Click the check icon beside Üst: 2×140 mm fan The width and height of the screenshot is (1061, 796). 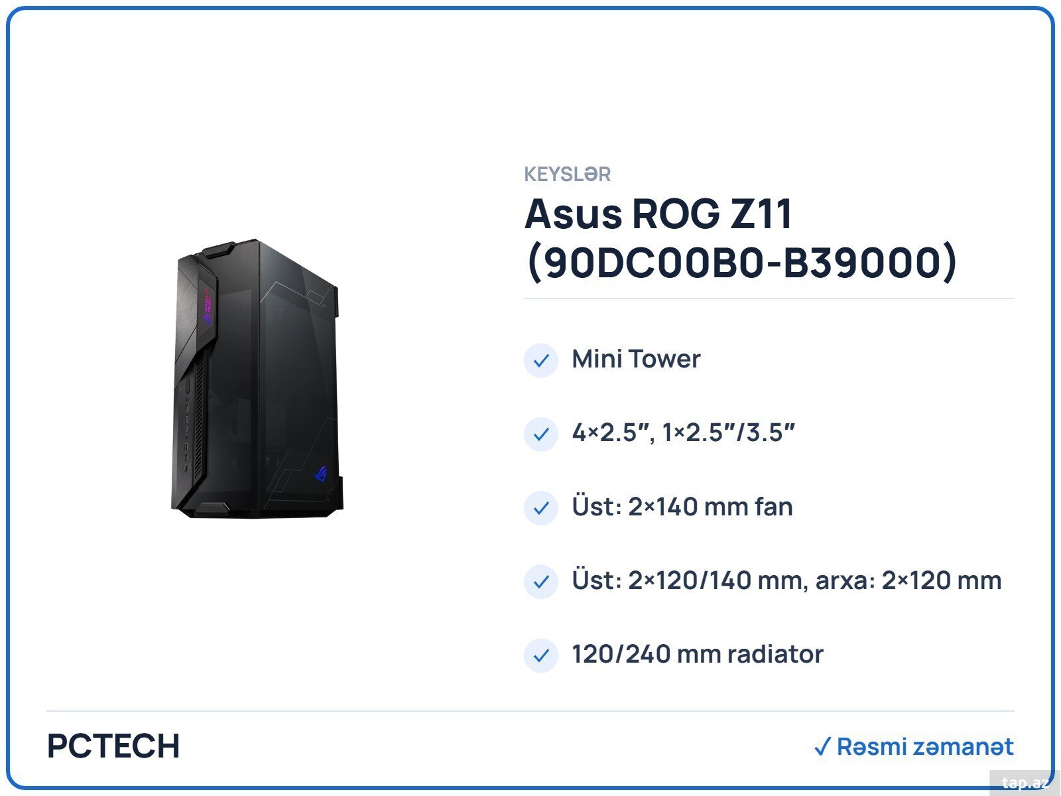coord(541,508)
